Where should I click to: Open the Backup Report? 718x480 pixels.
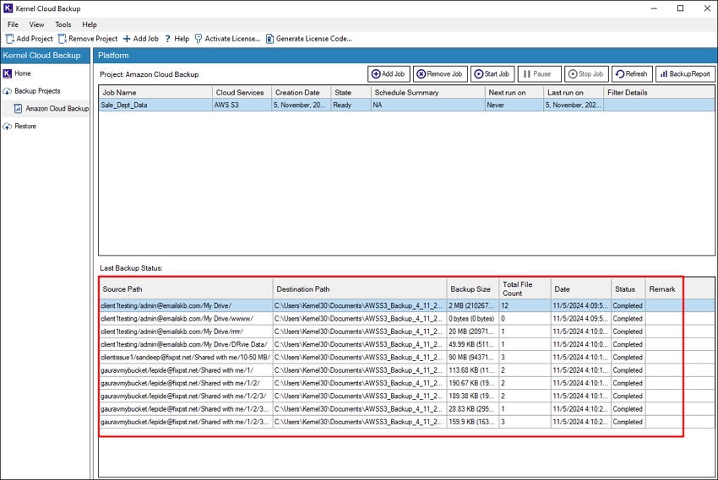pyautogui.click(x=685, y=74)
